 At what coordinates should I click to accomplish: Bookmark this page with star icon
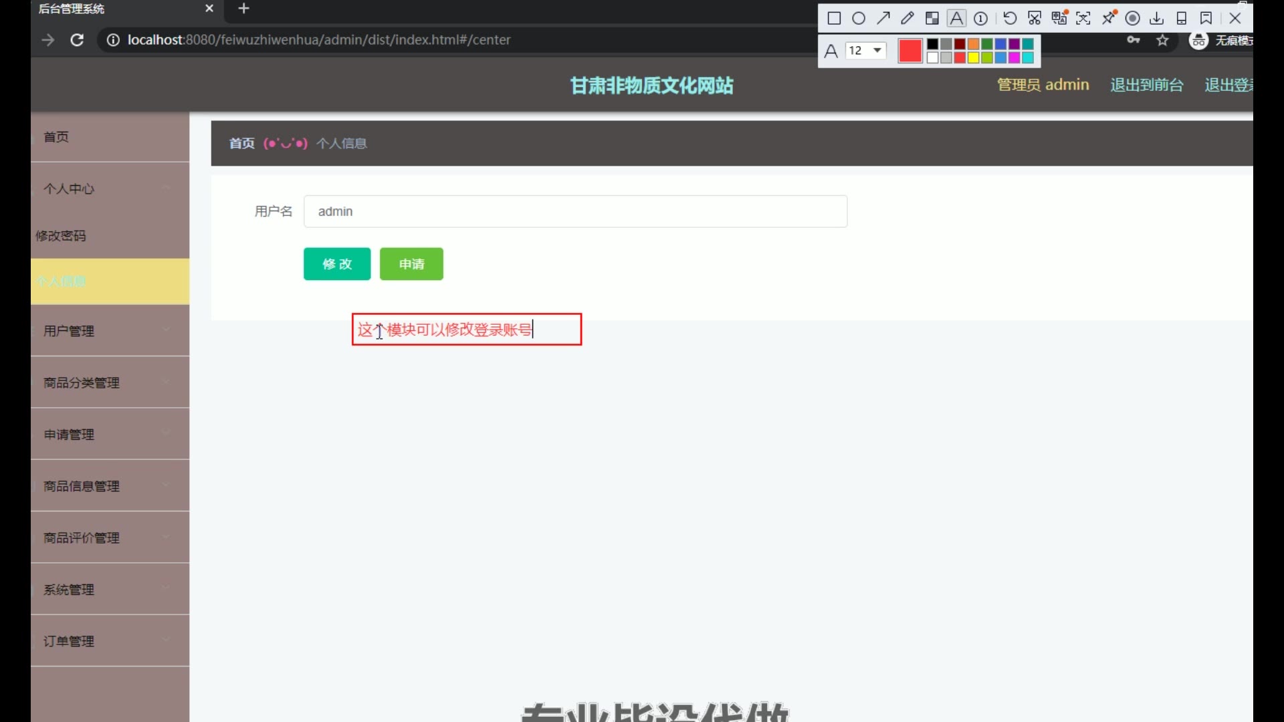1162,40
